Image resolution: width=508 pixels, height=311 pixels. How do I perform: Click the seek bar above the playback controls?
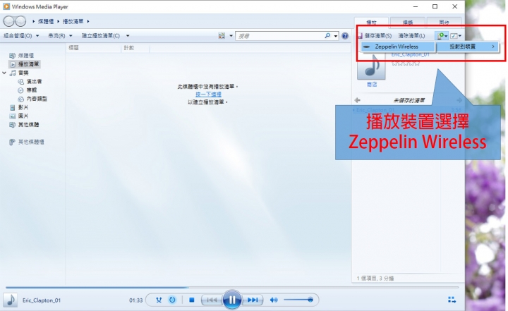232,287
